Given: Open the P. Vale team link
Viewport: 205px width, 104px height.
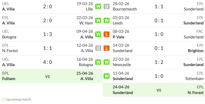Looking at the screenshot, I should [x=118, y=37].
